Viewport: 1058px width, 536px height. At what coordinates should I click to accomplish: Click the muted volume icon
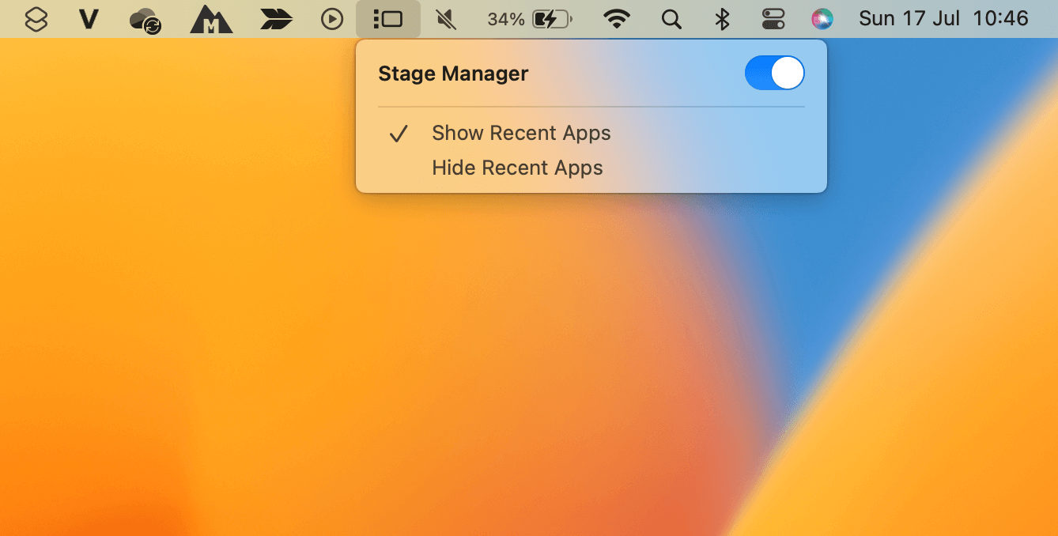(446, 18)
